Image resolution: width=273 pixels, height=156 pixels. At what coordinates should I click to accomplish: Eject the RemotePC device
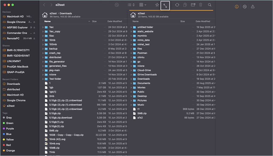coord(34,39)
